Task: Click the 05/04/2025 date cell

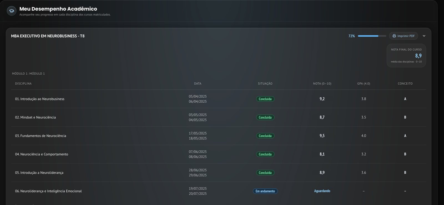Action: pyautogui.click(x=198, y=97)
